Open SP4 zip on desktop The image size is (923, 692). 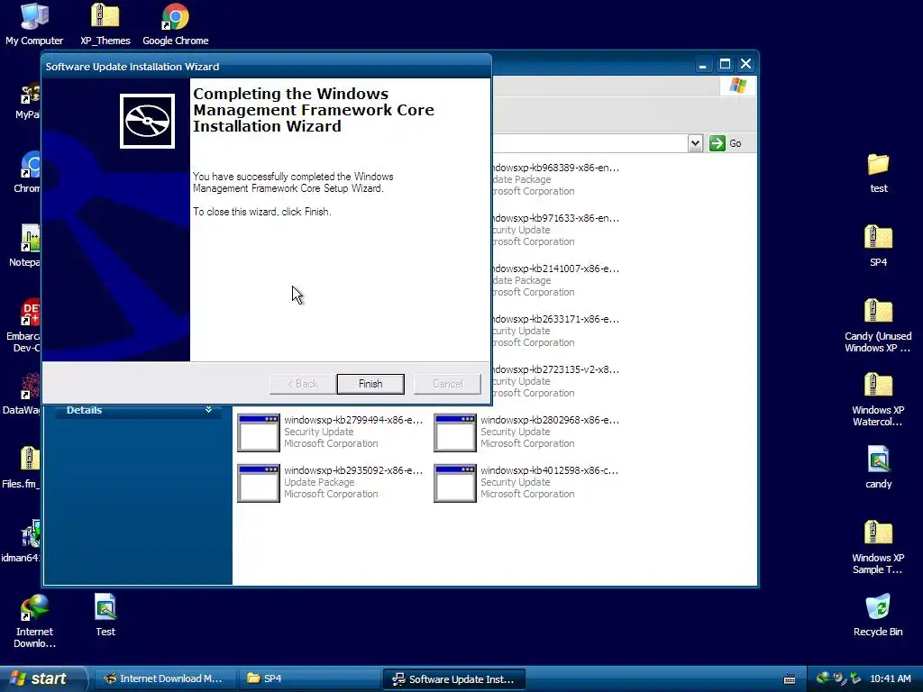point(878,246)
